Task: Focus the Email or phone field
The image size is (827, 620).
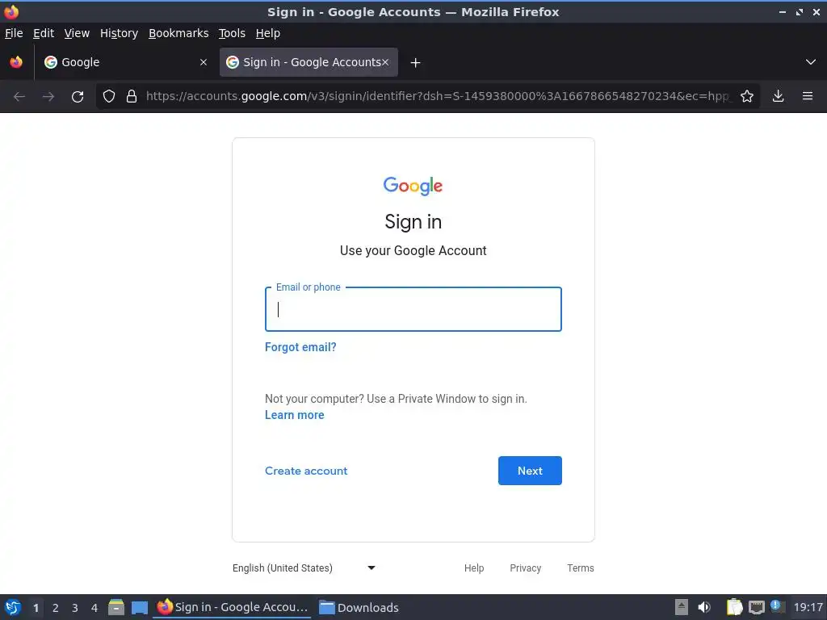Action: (413, 309)
